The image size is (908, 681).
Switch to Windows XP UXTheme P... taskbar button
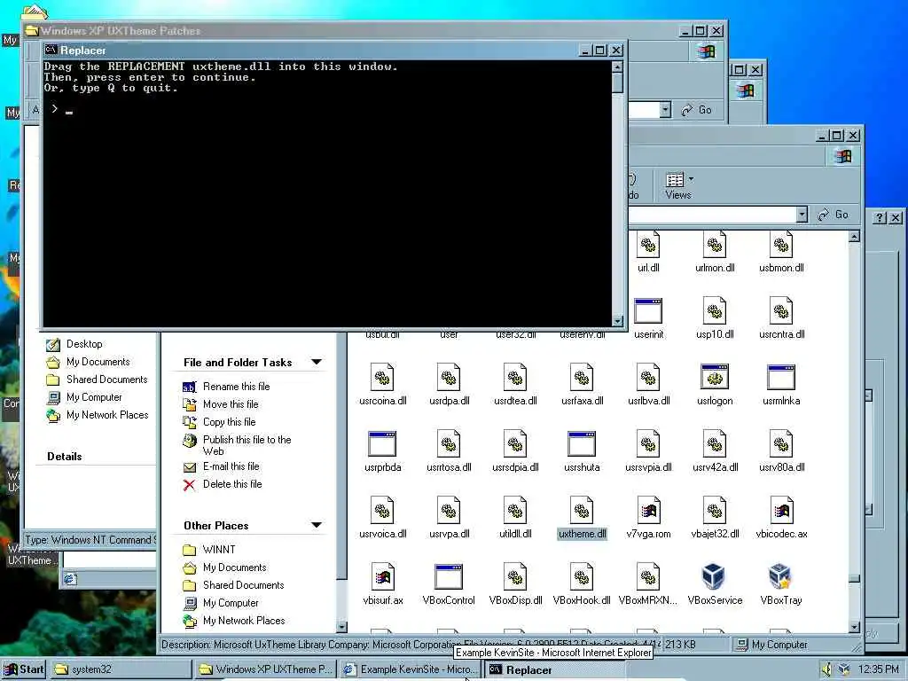266,669
